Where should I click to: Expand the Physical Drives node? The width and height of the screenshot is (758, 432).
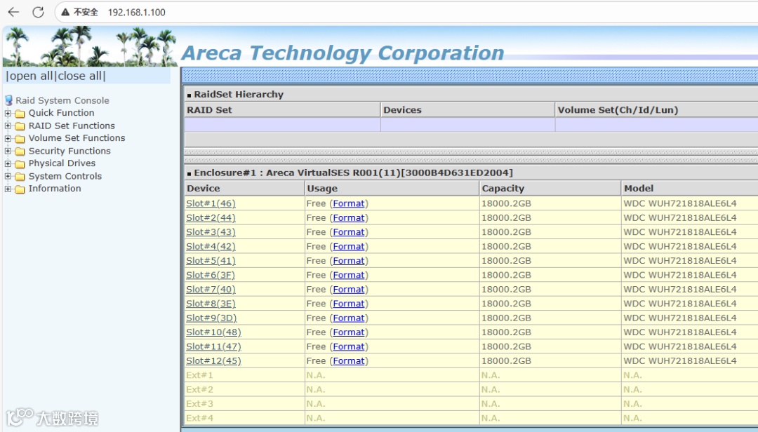(x=8, y=163)
